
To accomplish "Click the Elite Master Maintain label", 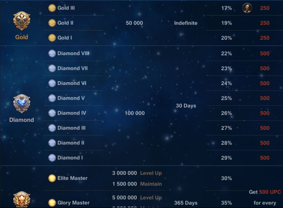I will (x=151, y=184).
